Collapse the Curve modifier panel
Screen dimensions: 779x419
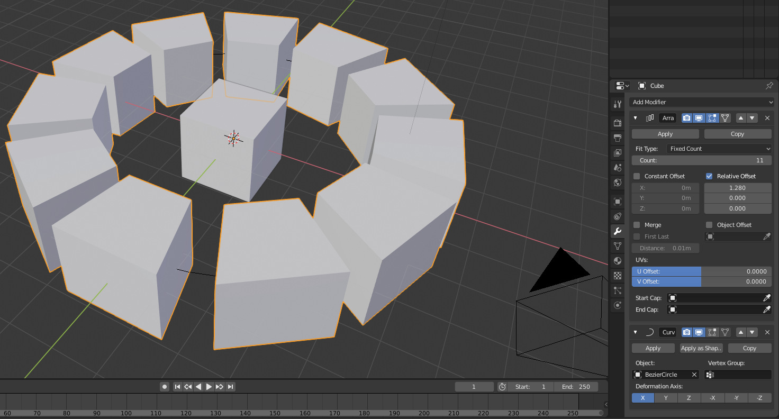point(635,332)
